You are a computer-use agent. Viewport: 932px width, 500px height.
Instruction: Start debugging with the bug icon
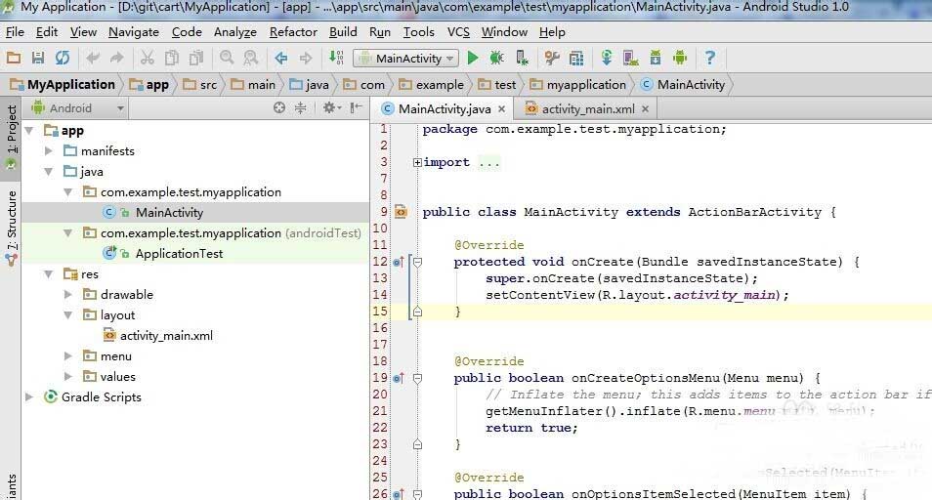click(x=496, y=58)
